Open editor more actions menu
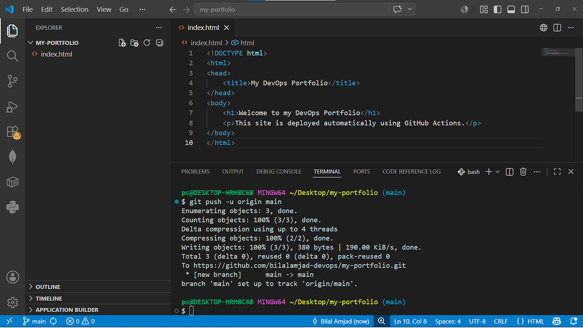 [x=571, y=27]
